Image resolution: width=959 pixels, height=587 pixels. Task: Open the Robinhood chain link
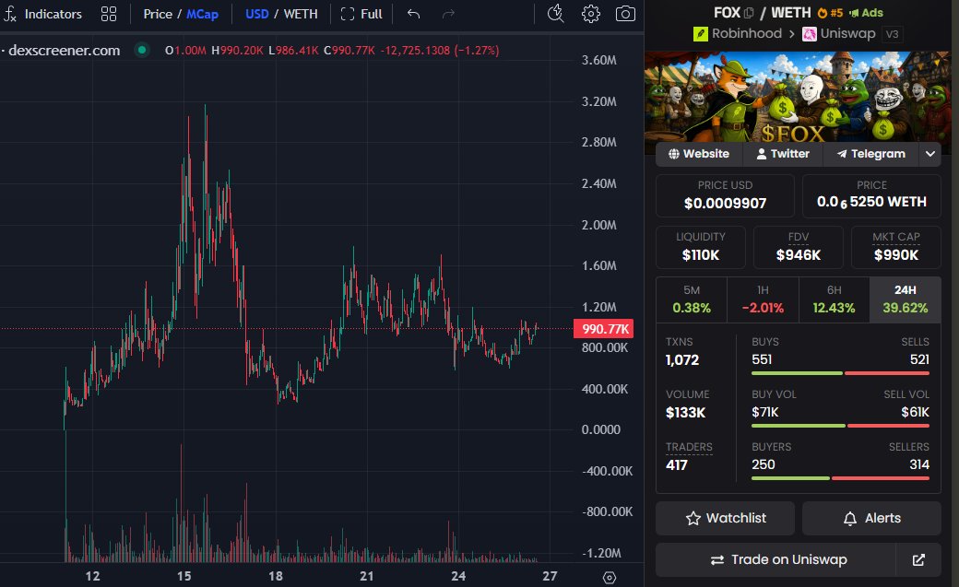738,33
